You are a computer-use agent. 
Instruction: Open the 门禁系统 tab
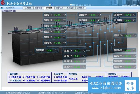click(81, 8)
